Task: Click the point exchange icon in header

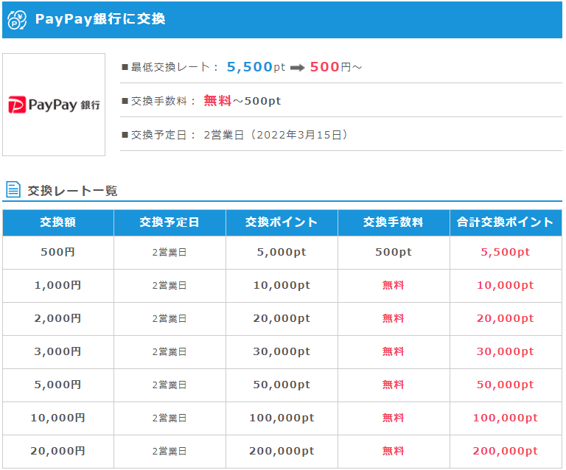Action: tap(17, 19)
